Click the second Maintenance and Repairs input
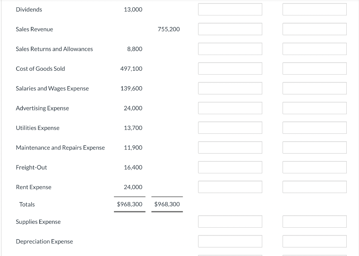The width and height of the screenshot is (359, 256). (314, 147)
